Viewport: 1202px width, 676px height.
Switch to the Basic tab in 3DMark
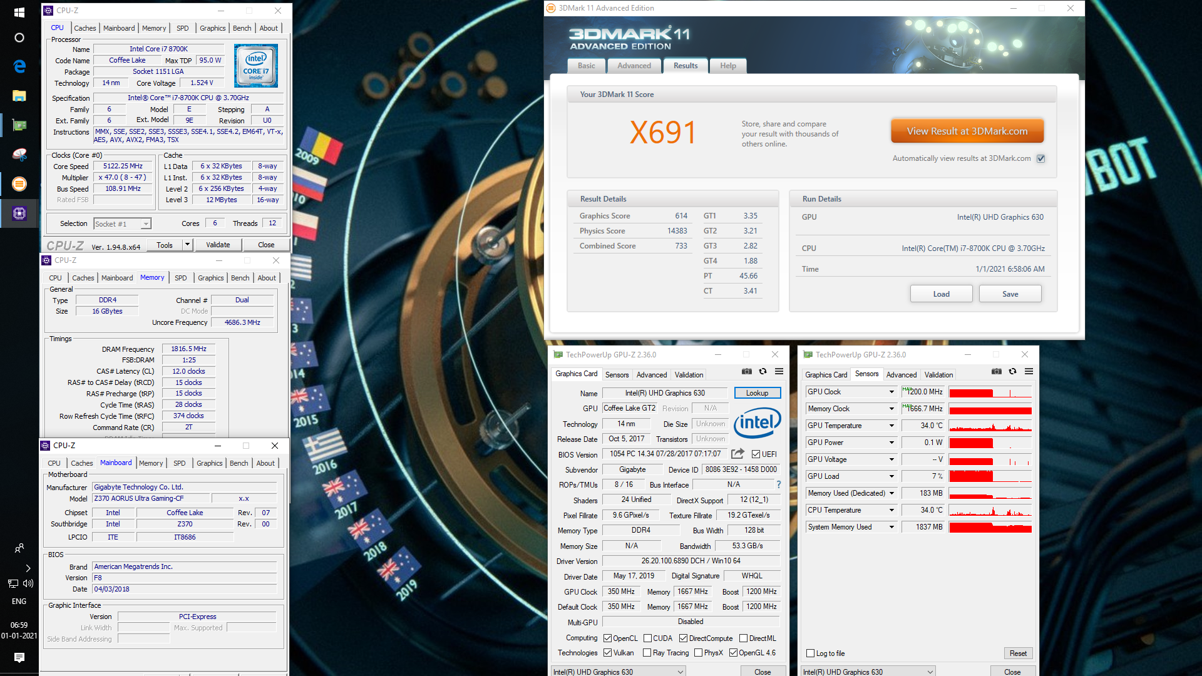click(587, 66)
